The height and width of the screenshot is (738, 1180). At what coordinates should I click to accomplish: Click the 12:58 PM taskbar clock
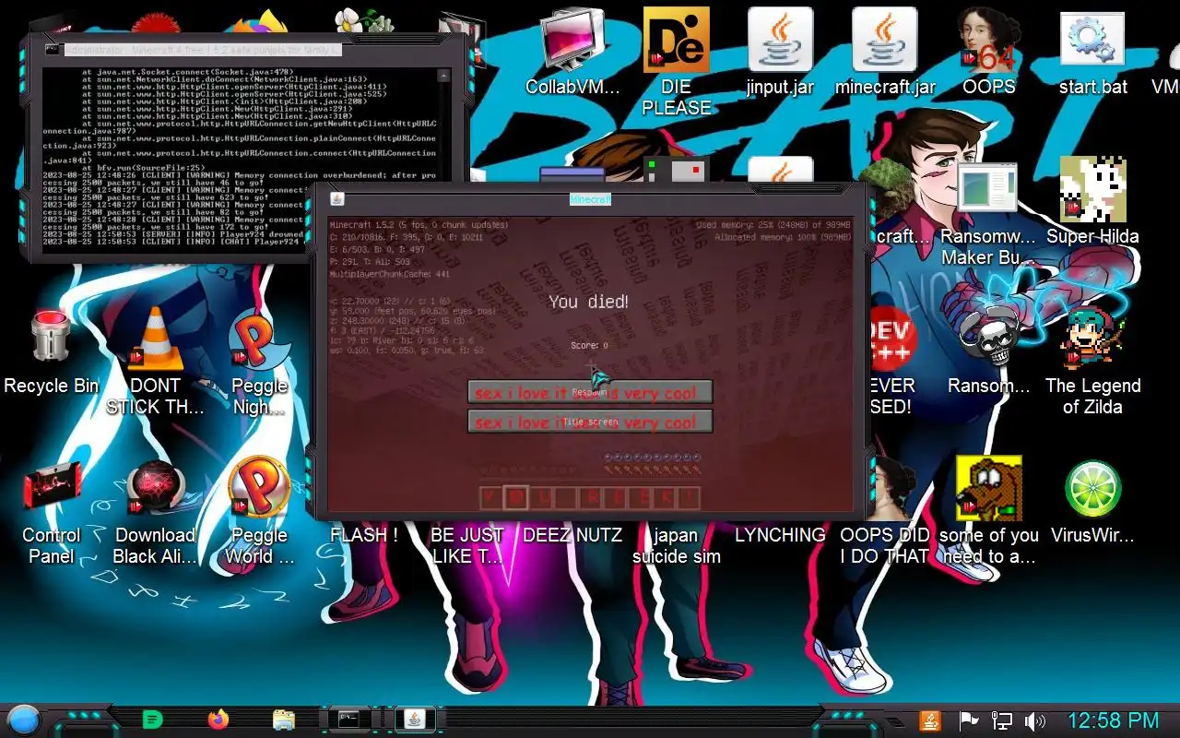1113,720
